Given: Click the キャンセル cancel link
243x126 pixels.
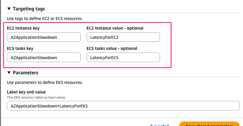Looking at the screenshot, I should tap(160, 125).
